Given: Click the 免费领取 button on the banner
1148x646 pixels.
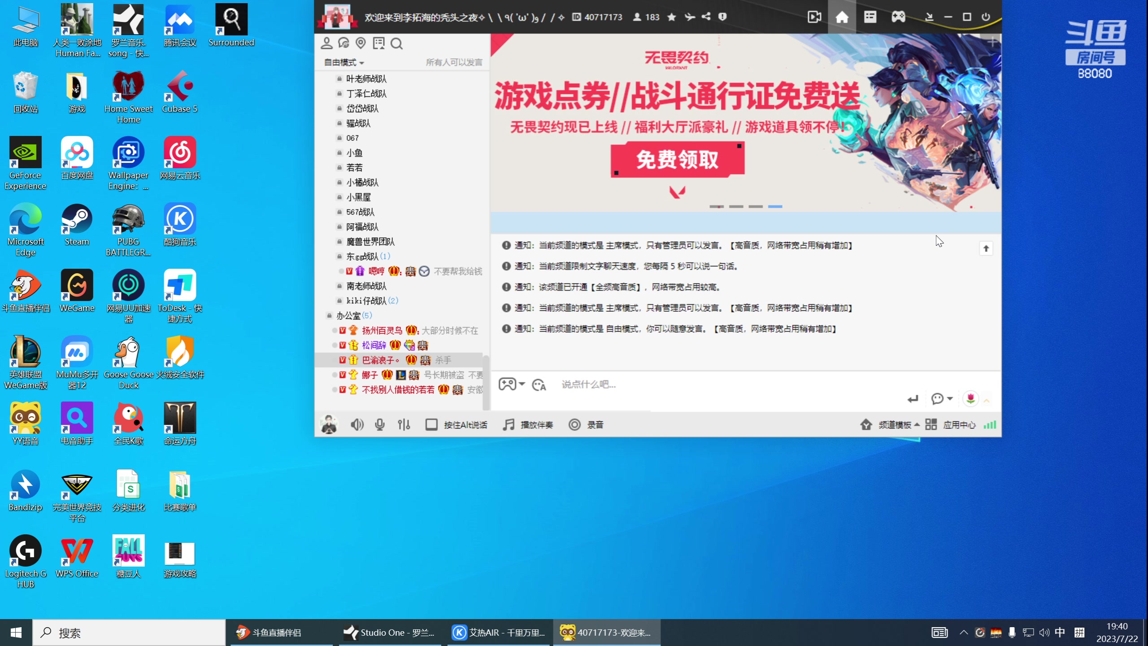Looking at the screenshot, I should point(677,159).
